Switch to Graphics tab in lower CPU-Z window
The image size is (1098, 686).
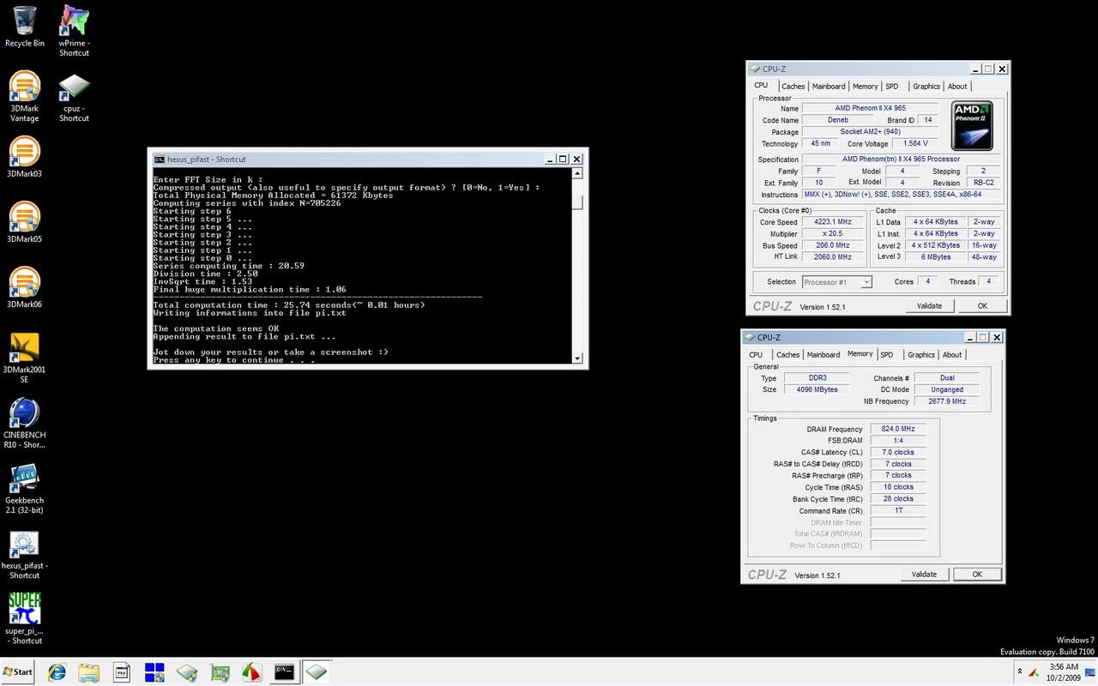tap(920, 355)
